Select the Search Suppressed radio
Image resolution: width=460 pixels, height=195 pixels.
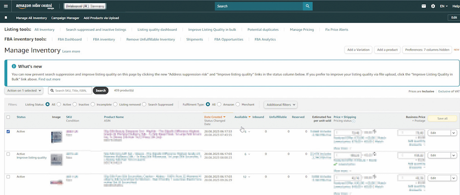[144, 104]
